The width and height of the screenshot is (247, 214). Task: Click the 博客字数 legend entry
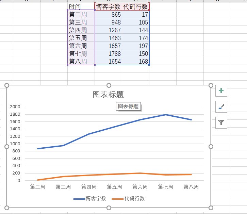coord(90,198)
